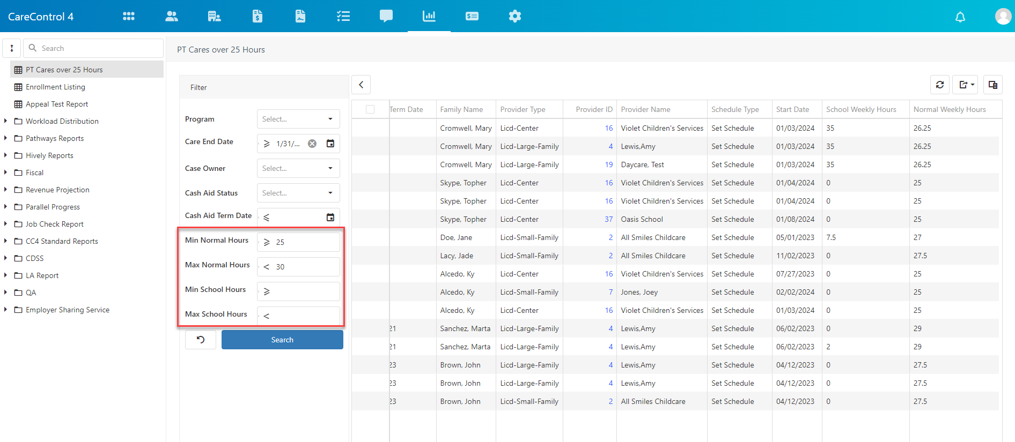Screen dimensions: 1015x442
Task: Click the Search button in the filter
Action: pos(282,340)
